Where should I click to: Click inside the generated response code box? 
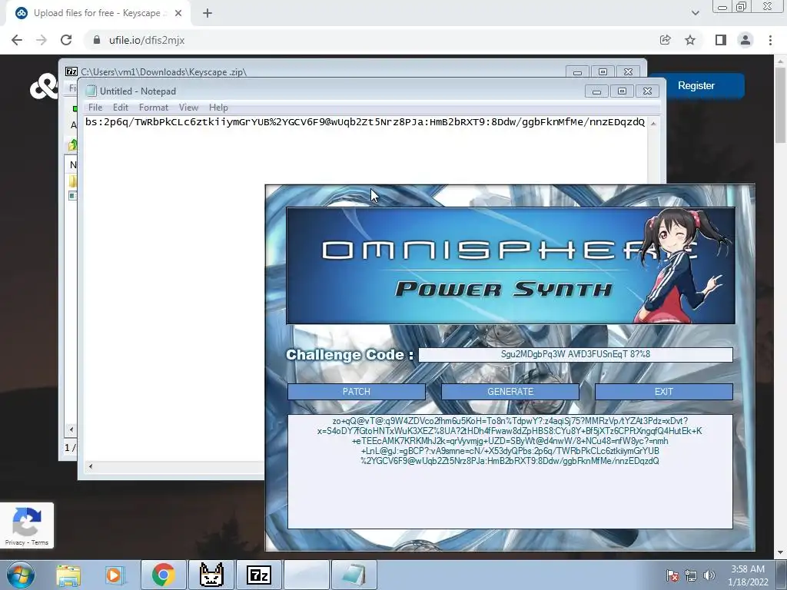point(510,472)
